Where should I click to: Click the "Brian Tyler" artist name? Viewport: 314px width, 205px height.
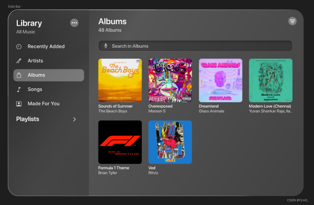108,173
